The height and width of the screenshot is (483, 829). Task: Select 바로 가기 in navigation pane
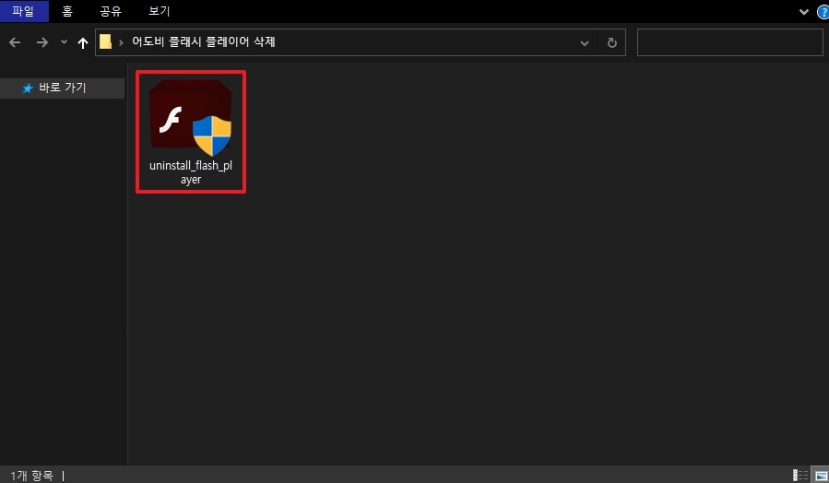(x=63, y=88)
